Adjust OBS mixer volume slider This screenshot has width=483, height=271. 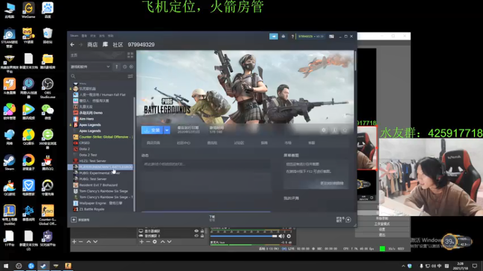[244, 236]
